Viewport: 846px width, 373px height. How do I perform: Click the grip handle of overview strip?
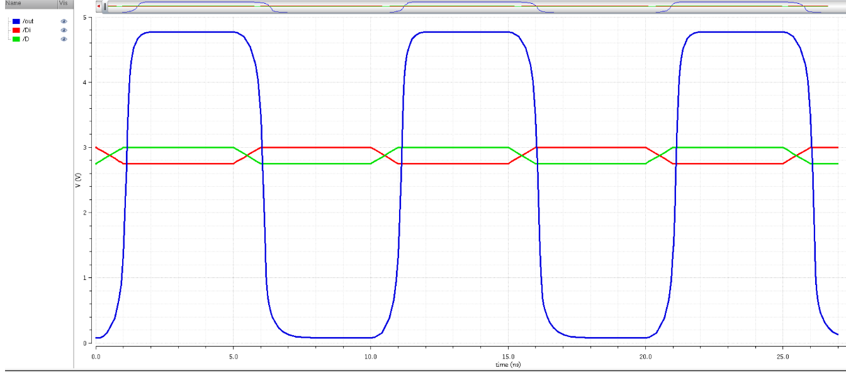105,6
